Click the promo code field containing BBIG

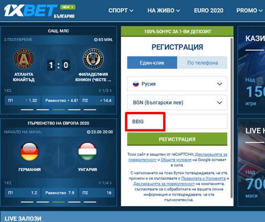(x=177, y=121)
